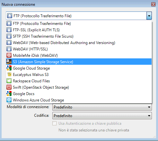The image size is (158, 141).
Task: Collapse the protocol dropdown arrow button
Action: pos(149,16)
